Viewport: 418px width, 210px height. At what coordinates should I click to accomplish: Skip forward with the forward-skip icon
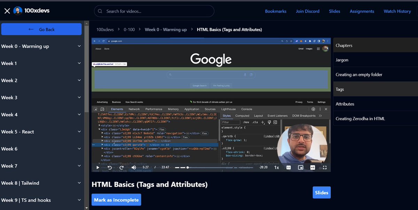(122, 168)
